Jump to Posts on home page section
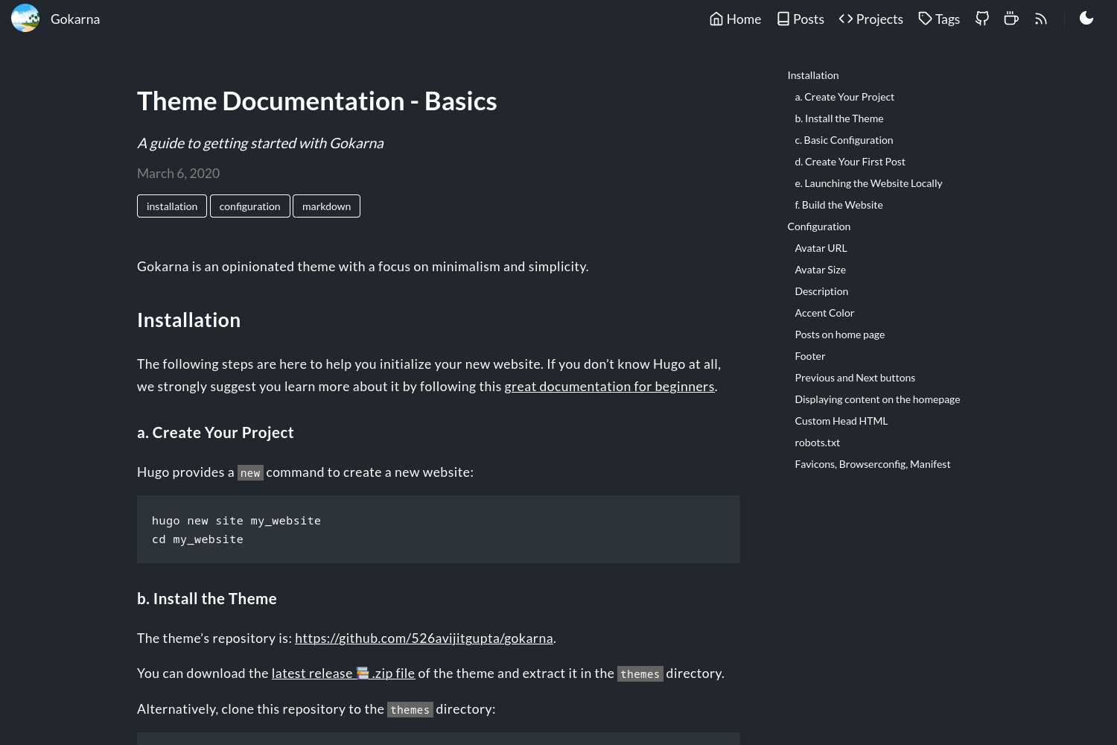The height and width of the screenshot is (745, 1117). pos(839,335)
